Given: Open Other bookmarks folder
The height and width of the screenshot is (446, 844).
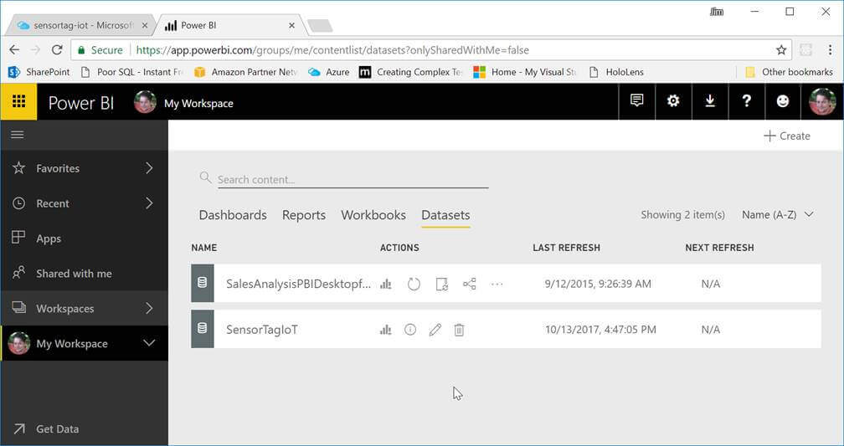Looking at the screenshot, I should click(789, 72).
